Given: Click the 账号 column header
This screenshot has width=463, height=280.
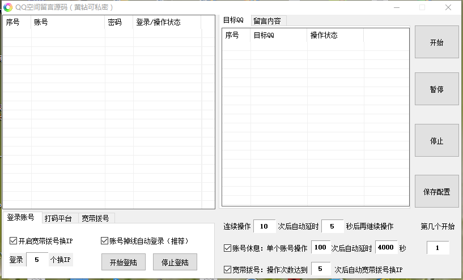Looking at the screenshot, I should [x=68, y=22].
